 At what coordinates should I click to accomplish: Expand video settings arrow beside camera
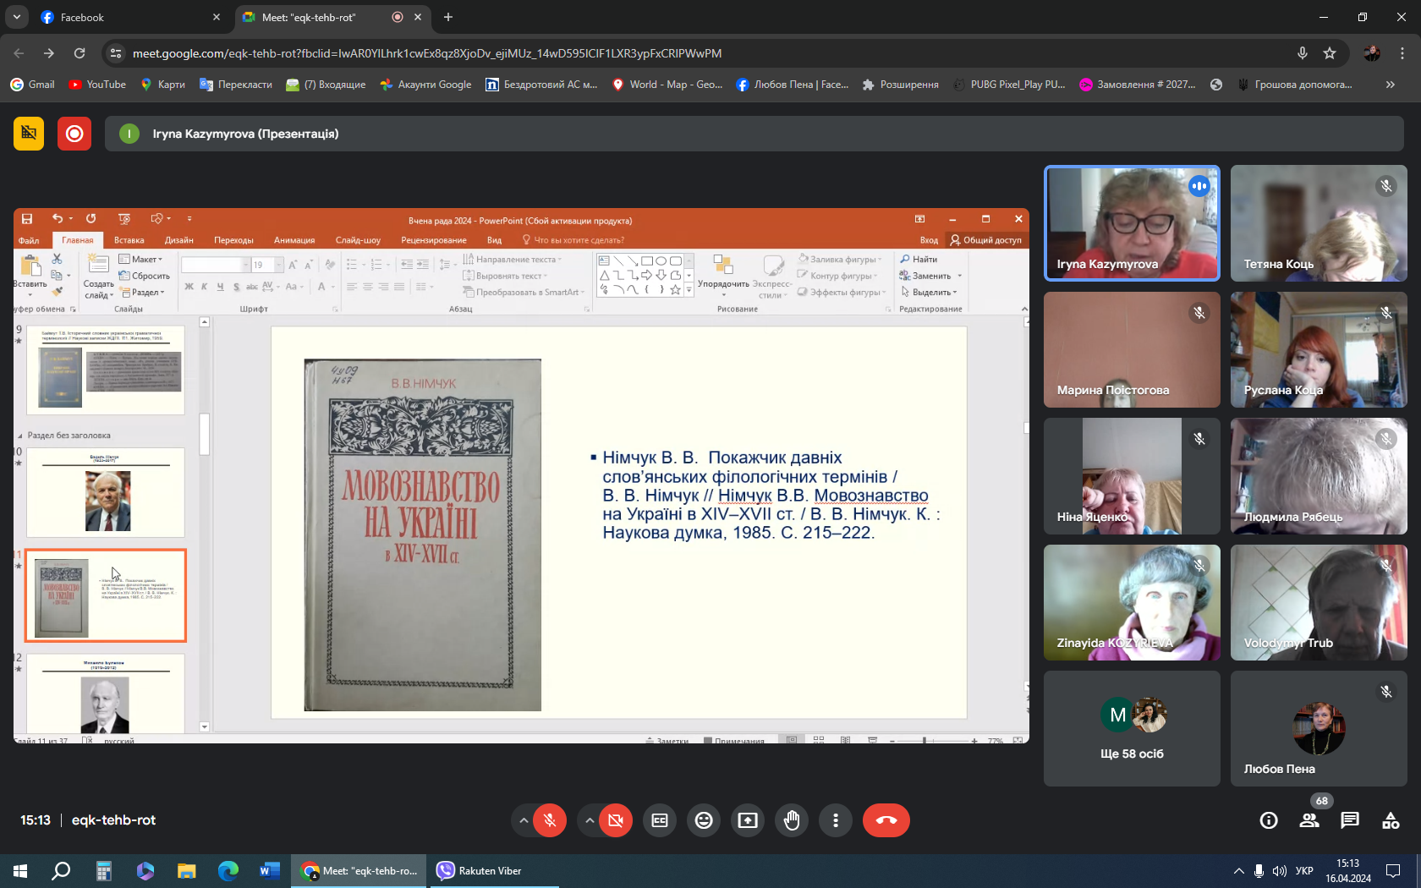pyautogui.click(x=590, y=820)
